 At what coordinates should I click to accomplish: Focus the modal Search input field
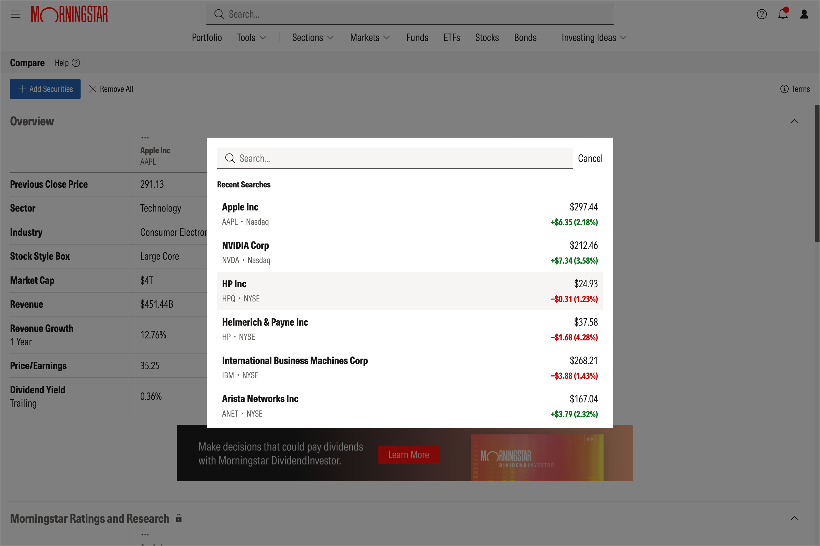tap(395, 158)
